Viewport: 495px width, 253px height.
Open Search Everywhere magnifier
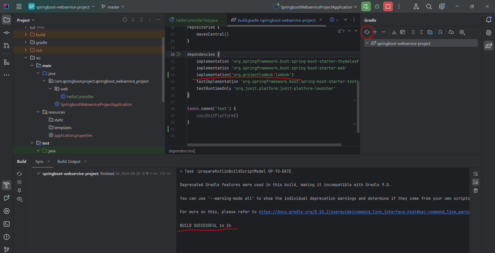coord(429,7)
